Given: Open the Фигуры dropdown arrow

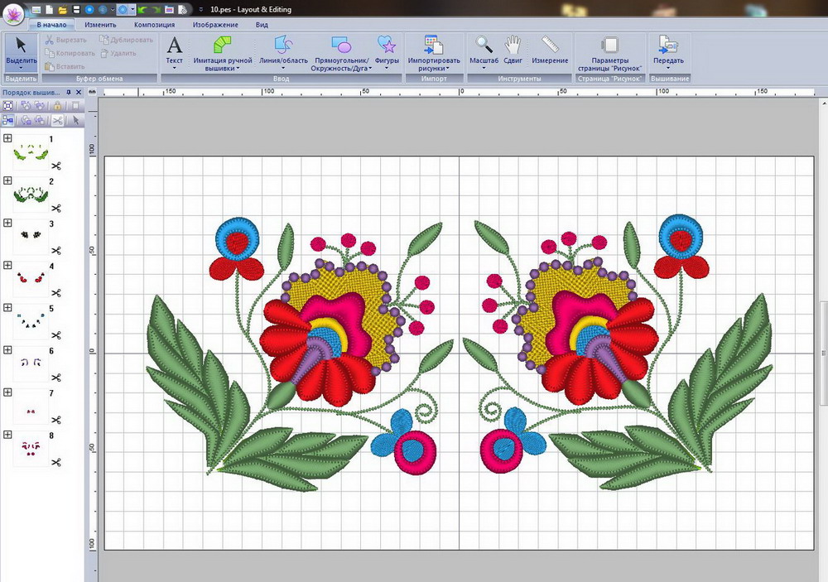Looking at the screenshot, I should [387, 68].
